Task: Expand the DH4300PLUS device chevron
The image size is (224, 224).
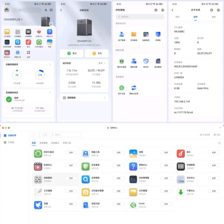Action: click(x=22, y=19)
